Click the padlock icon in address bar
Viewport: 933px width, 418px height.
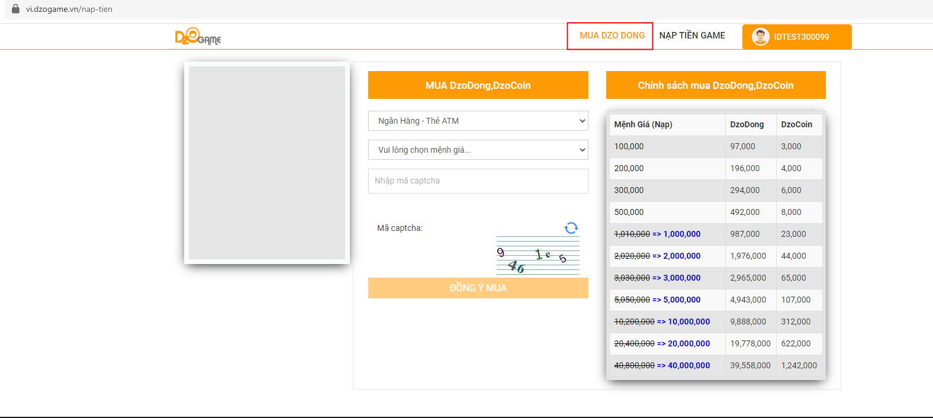15,9
